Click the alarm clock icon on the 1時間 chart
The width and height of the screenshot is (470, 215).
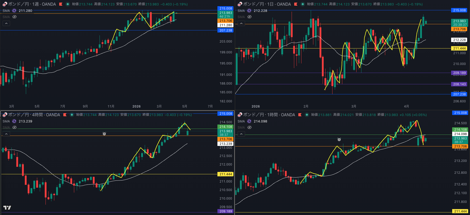pyautogui.click(x=339, y=139)
